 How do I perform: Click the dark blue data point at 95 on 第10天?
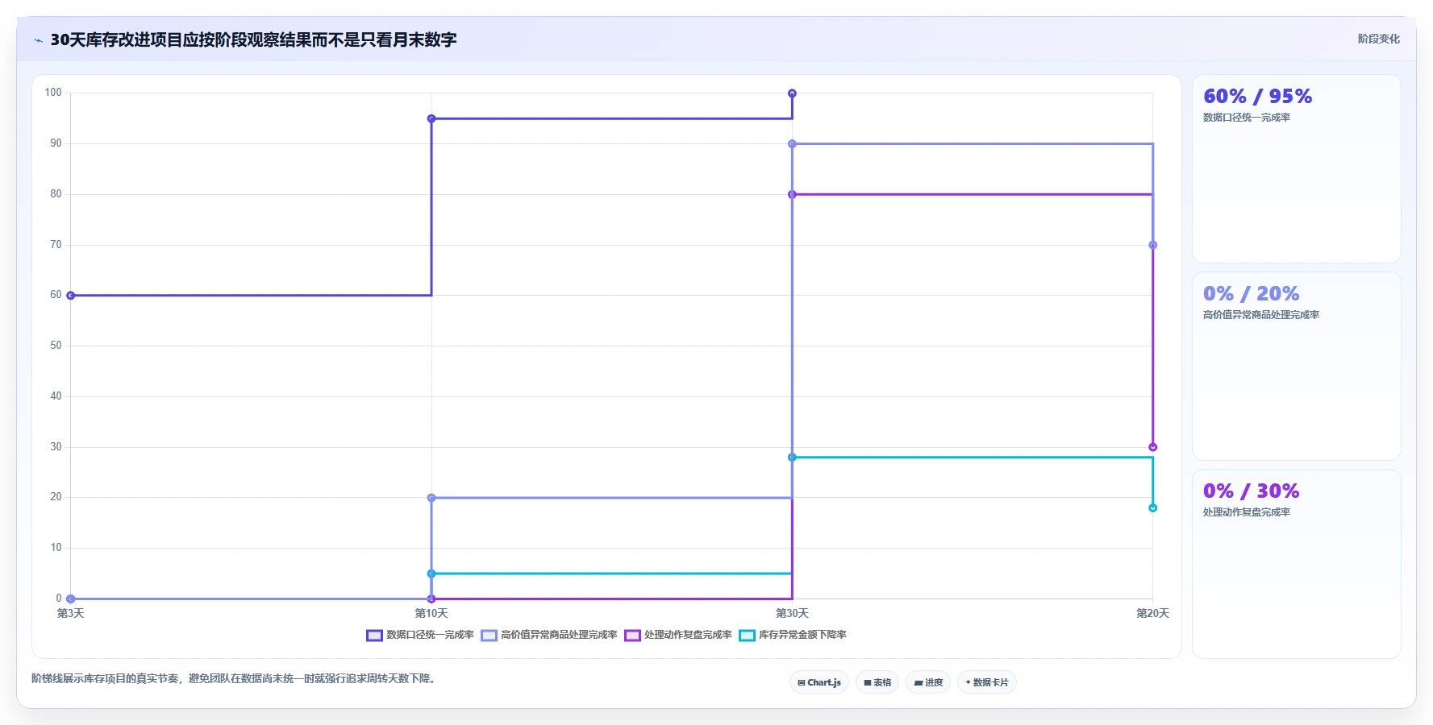click(x=431, y=118)
